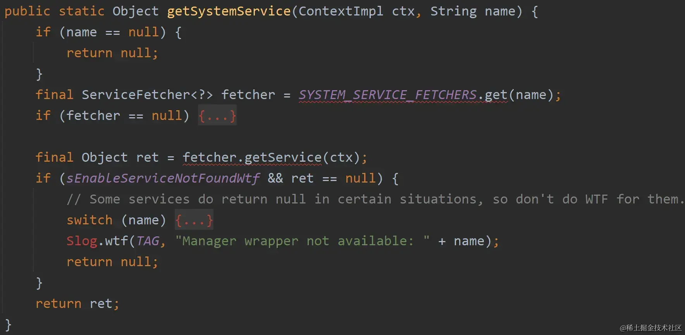Click the "Manager wrapper not available" string

tap(302, 241)
